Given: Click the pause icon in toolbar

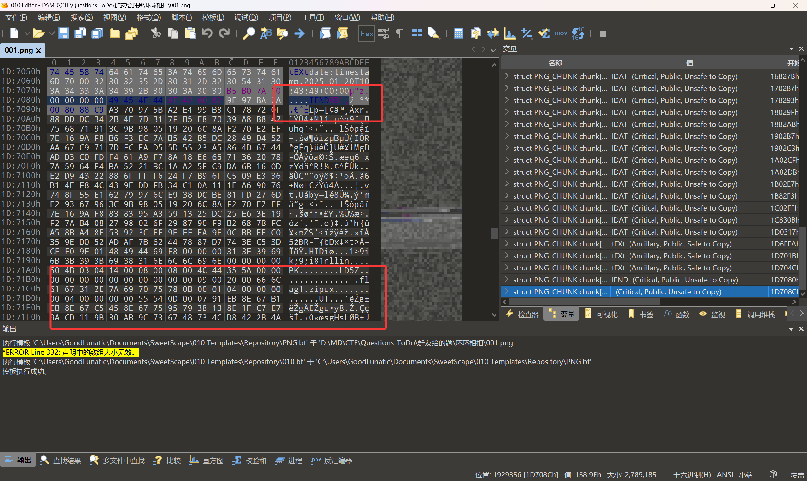Looking at the screenshot, I should pyautogui.click(x=603, y=33).
